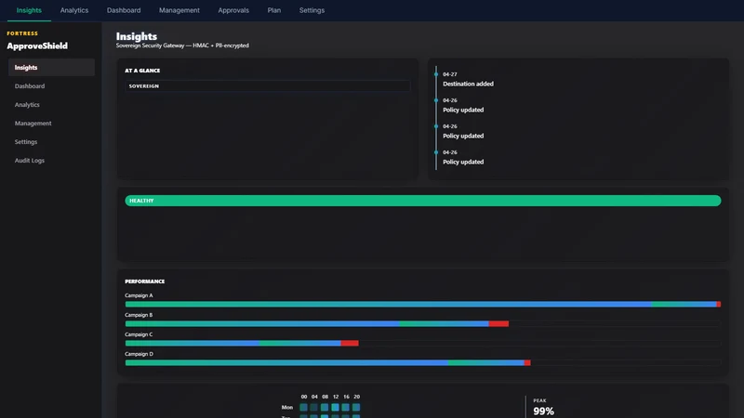Click the Campaign B performance bar

click(423, 323)
